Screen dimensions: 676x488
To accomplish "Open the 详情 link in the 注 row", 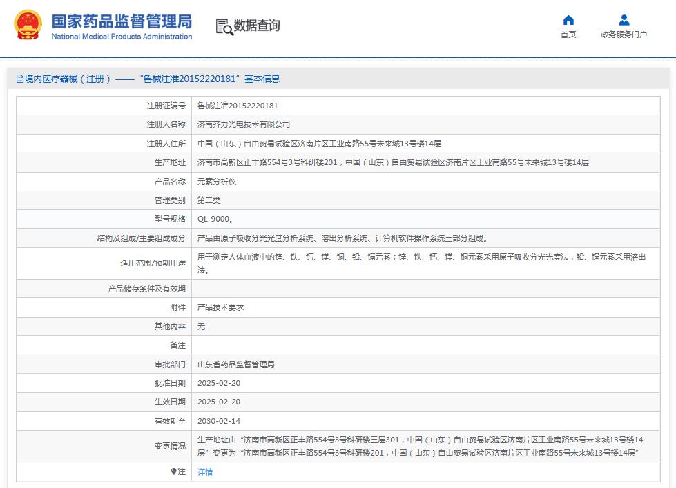I will [205, 471].
